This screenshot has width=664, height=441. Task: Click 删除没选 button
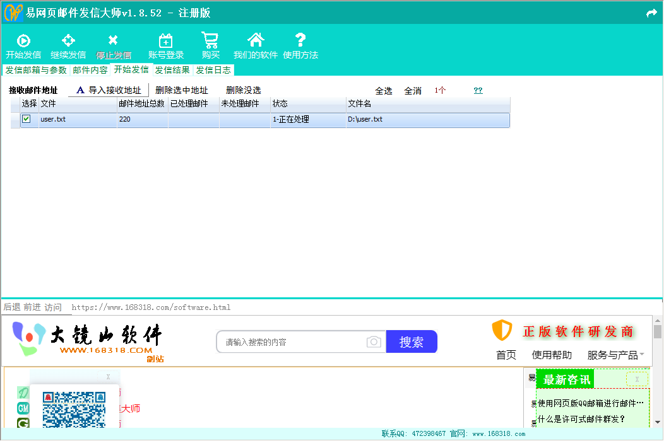(x=244, y=90)
